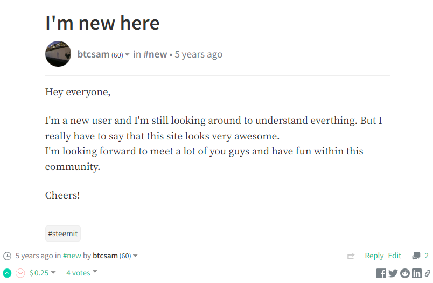Viewport: 433px width, 283px height.
Task: Open the #new link in the footer
Action: (72, 256)
